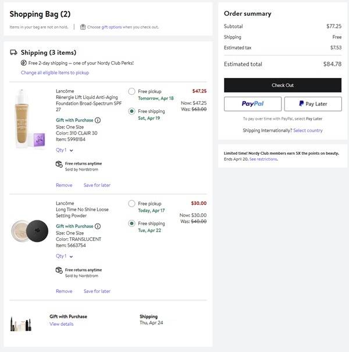The height and width of the screenshot is (352, 349).
Task: Select Free shipping Sat, Apr 19
Action: (x=132, y=111)
